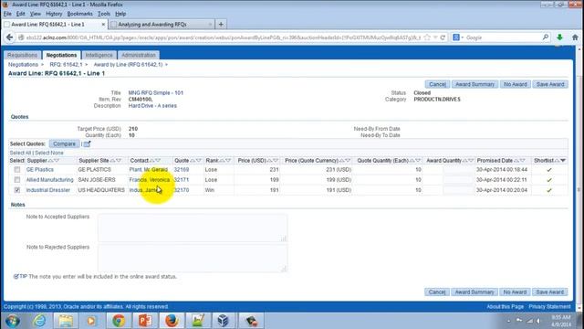Sort Contact column descending
This screenshot has height=329, width=584.
point(158,161)
